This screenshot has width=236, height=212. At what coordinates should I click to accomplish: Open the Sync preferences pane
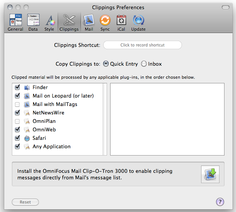pos(105,22)
